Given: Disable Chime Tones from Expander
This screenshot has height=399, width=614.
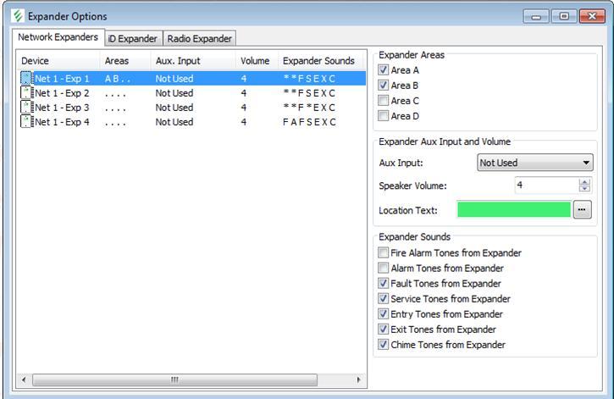Looking at the screenshot, I should click(x=384, y=345).
